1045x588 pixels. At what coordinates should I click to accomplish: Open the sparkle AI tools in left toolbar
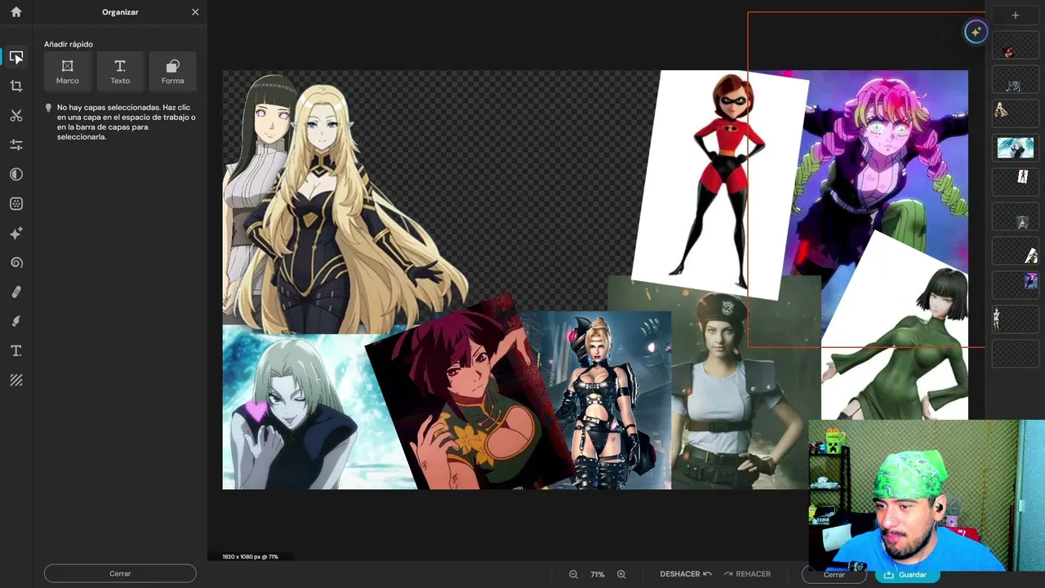(x=16, y=233)
